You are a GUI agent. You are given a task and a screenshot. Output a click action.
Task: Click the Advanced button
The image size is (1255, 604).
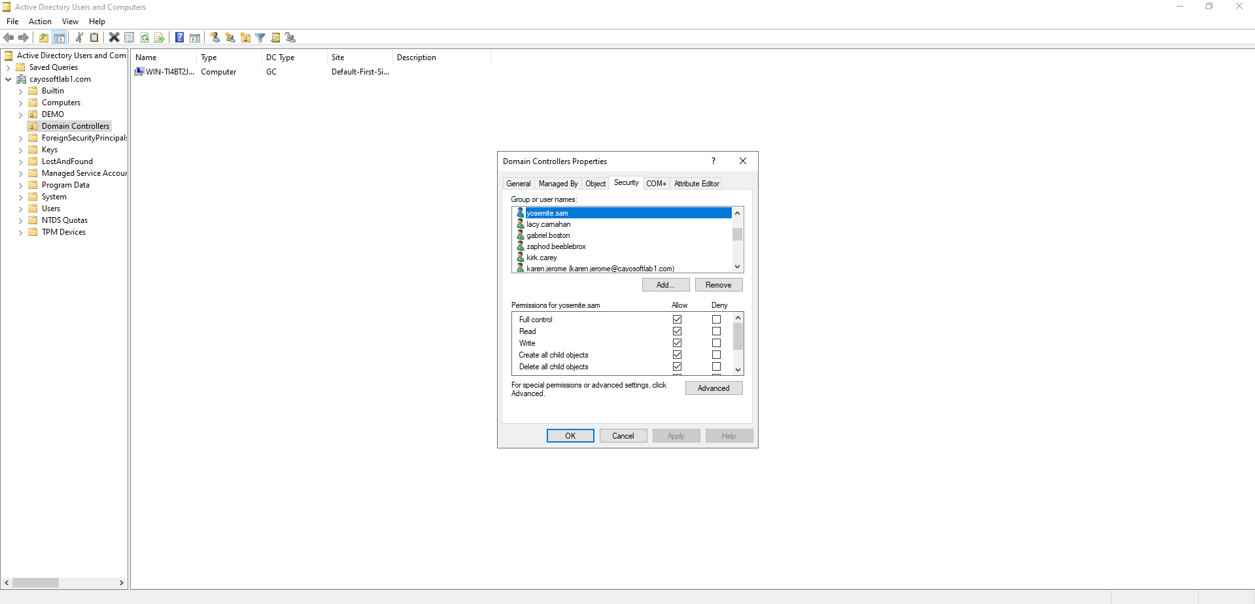tap(713, 388)
